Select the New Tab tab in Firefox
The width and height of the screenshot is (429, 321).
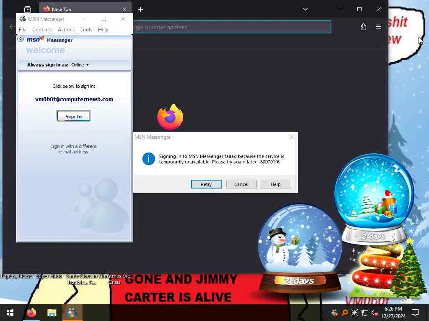pyautogui.click(x=85, y=9)
